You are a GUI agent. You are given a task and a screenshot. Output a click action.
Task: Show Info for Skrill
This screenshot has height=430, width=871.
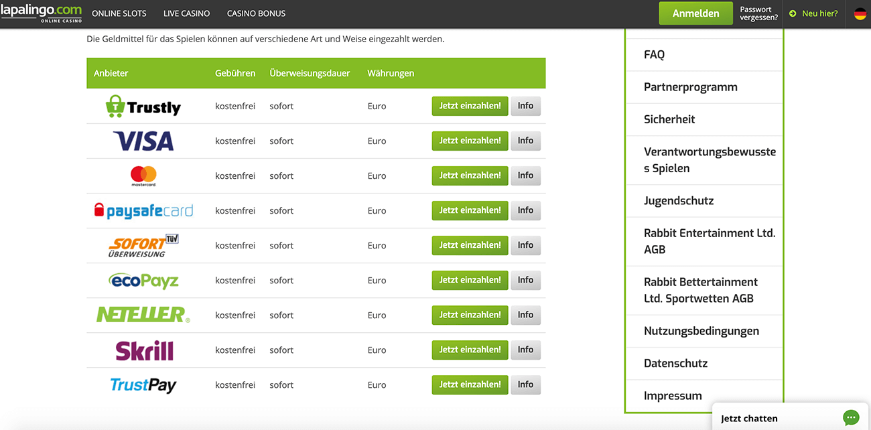tap(525, 350)
